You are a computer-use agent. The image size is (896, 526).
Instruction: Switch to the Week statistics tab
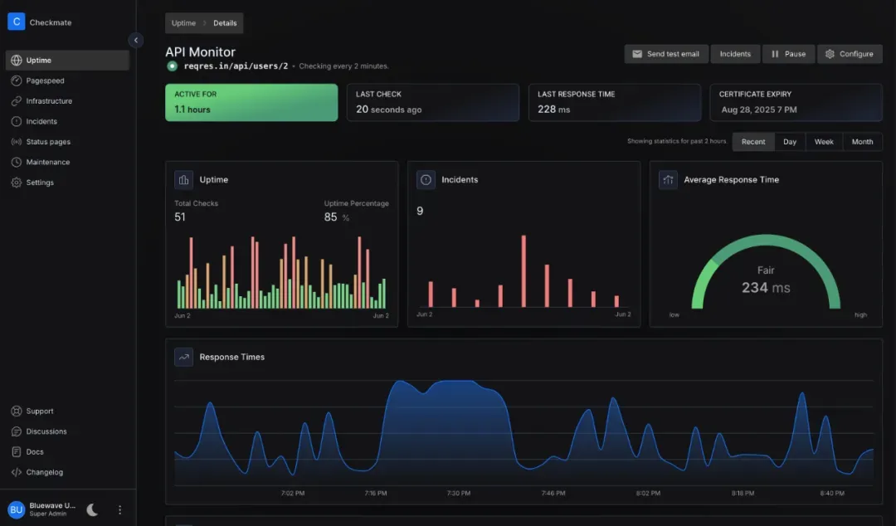[823, 142]
